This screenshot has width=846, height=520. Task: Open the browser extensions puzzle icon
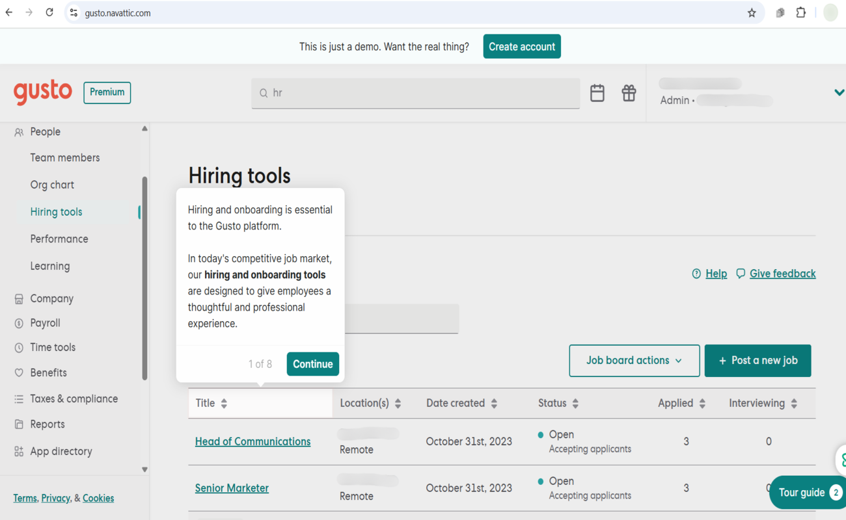[x=800, y=12]
